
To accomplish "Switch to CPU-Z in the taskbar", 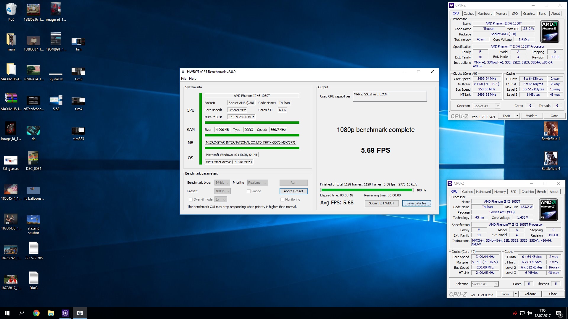I will coord(65,313).
